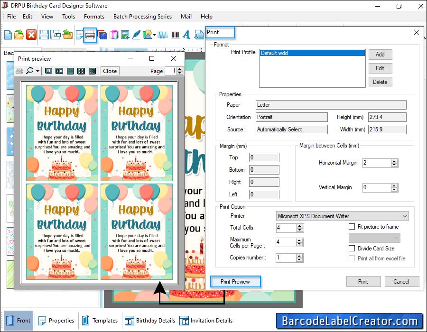The image size is (427, 332).
Task: Open the Printer dropdown
Action: (x=342, y=216)
